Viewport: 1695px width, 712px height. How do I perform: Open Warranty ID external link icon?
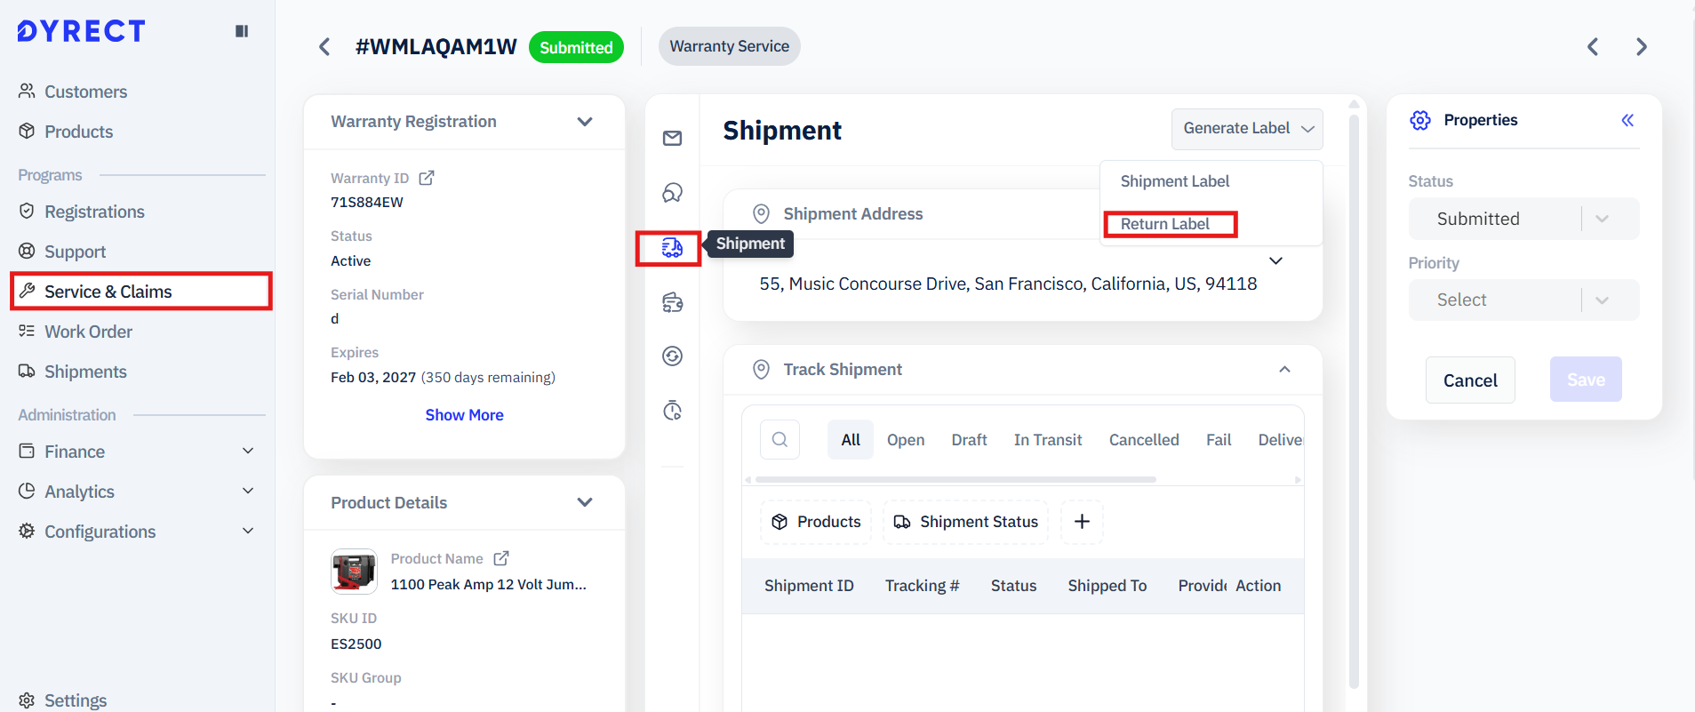coord(427,178)
